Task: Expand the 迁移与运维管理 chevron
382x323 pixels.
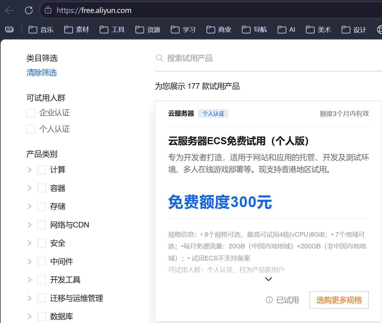Action: click(x=30, y=298)
